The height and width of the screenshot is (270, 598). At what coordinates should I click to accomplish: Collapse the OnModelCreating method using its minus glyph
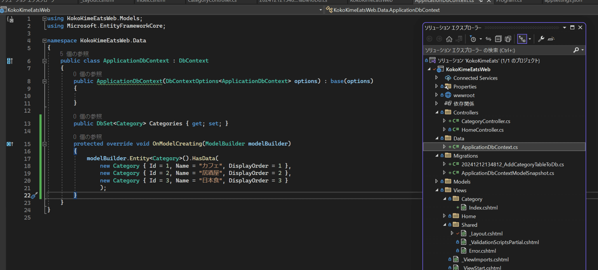(x=44, y=144)
